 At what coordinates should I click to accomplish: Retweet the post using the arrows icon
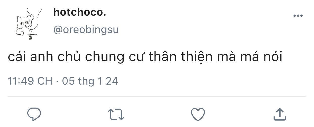[x=116, y=114]
